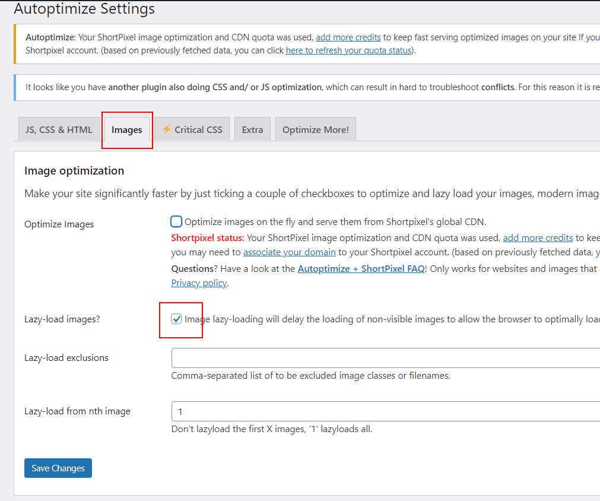Click the Lazy-load exclusions label
The image size is (600, 501).
(66, 358)
